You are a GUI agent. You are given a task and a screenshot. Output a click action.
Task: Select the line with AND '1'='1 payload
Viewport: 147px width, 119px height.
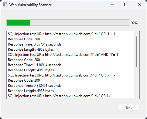pyautogui.click(x=63, y=55)
